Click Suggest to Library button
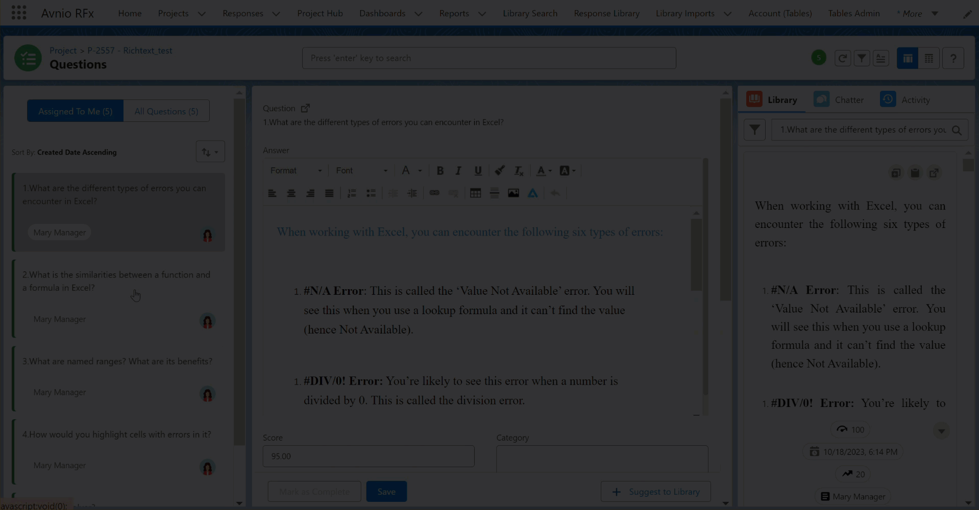979x510 pixels. (655, 492)
